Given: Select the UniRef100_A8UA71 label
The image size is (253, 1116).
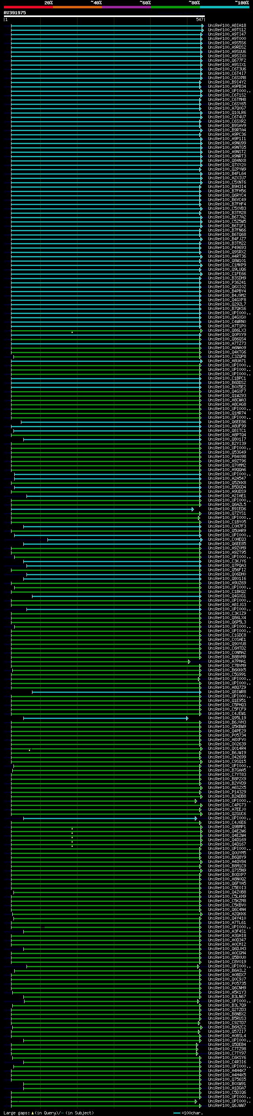Looking at the screenshot, I should tap(227, 361).
